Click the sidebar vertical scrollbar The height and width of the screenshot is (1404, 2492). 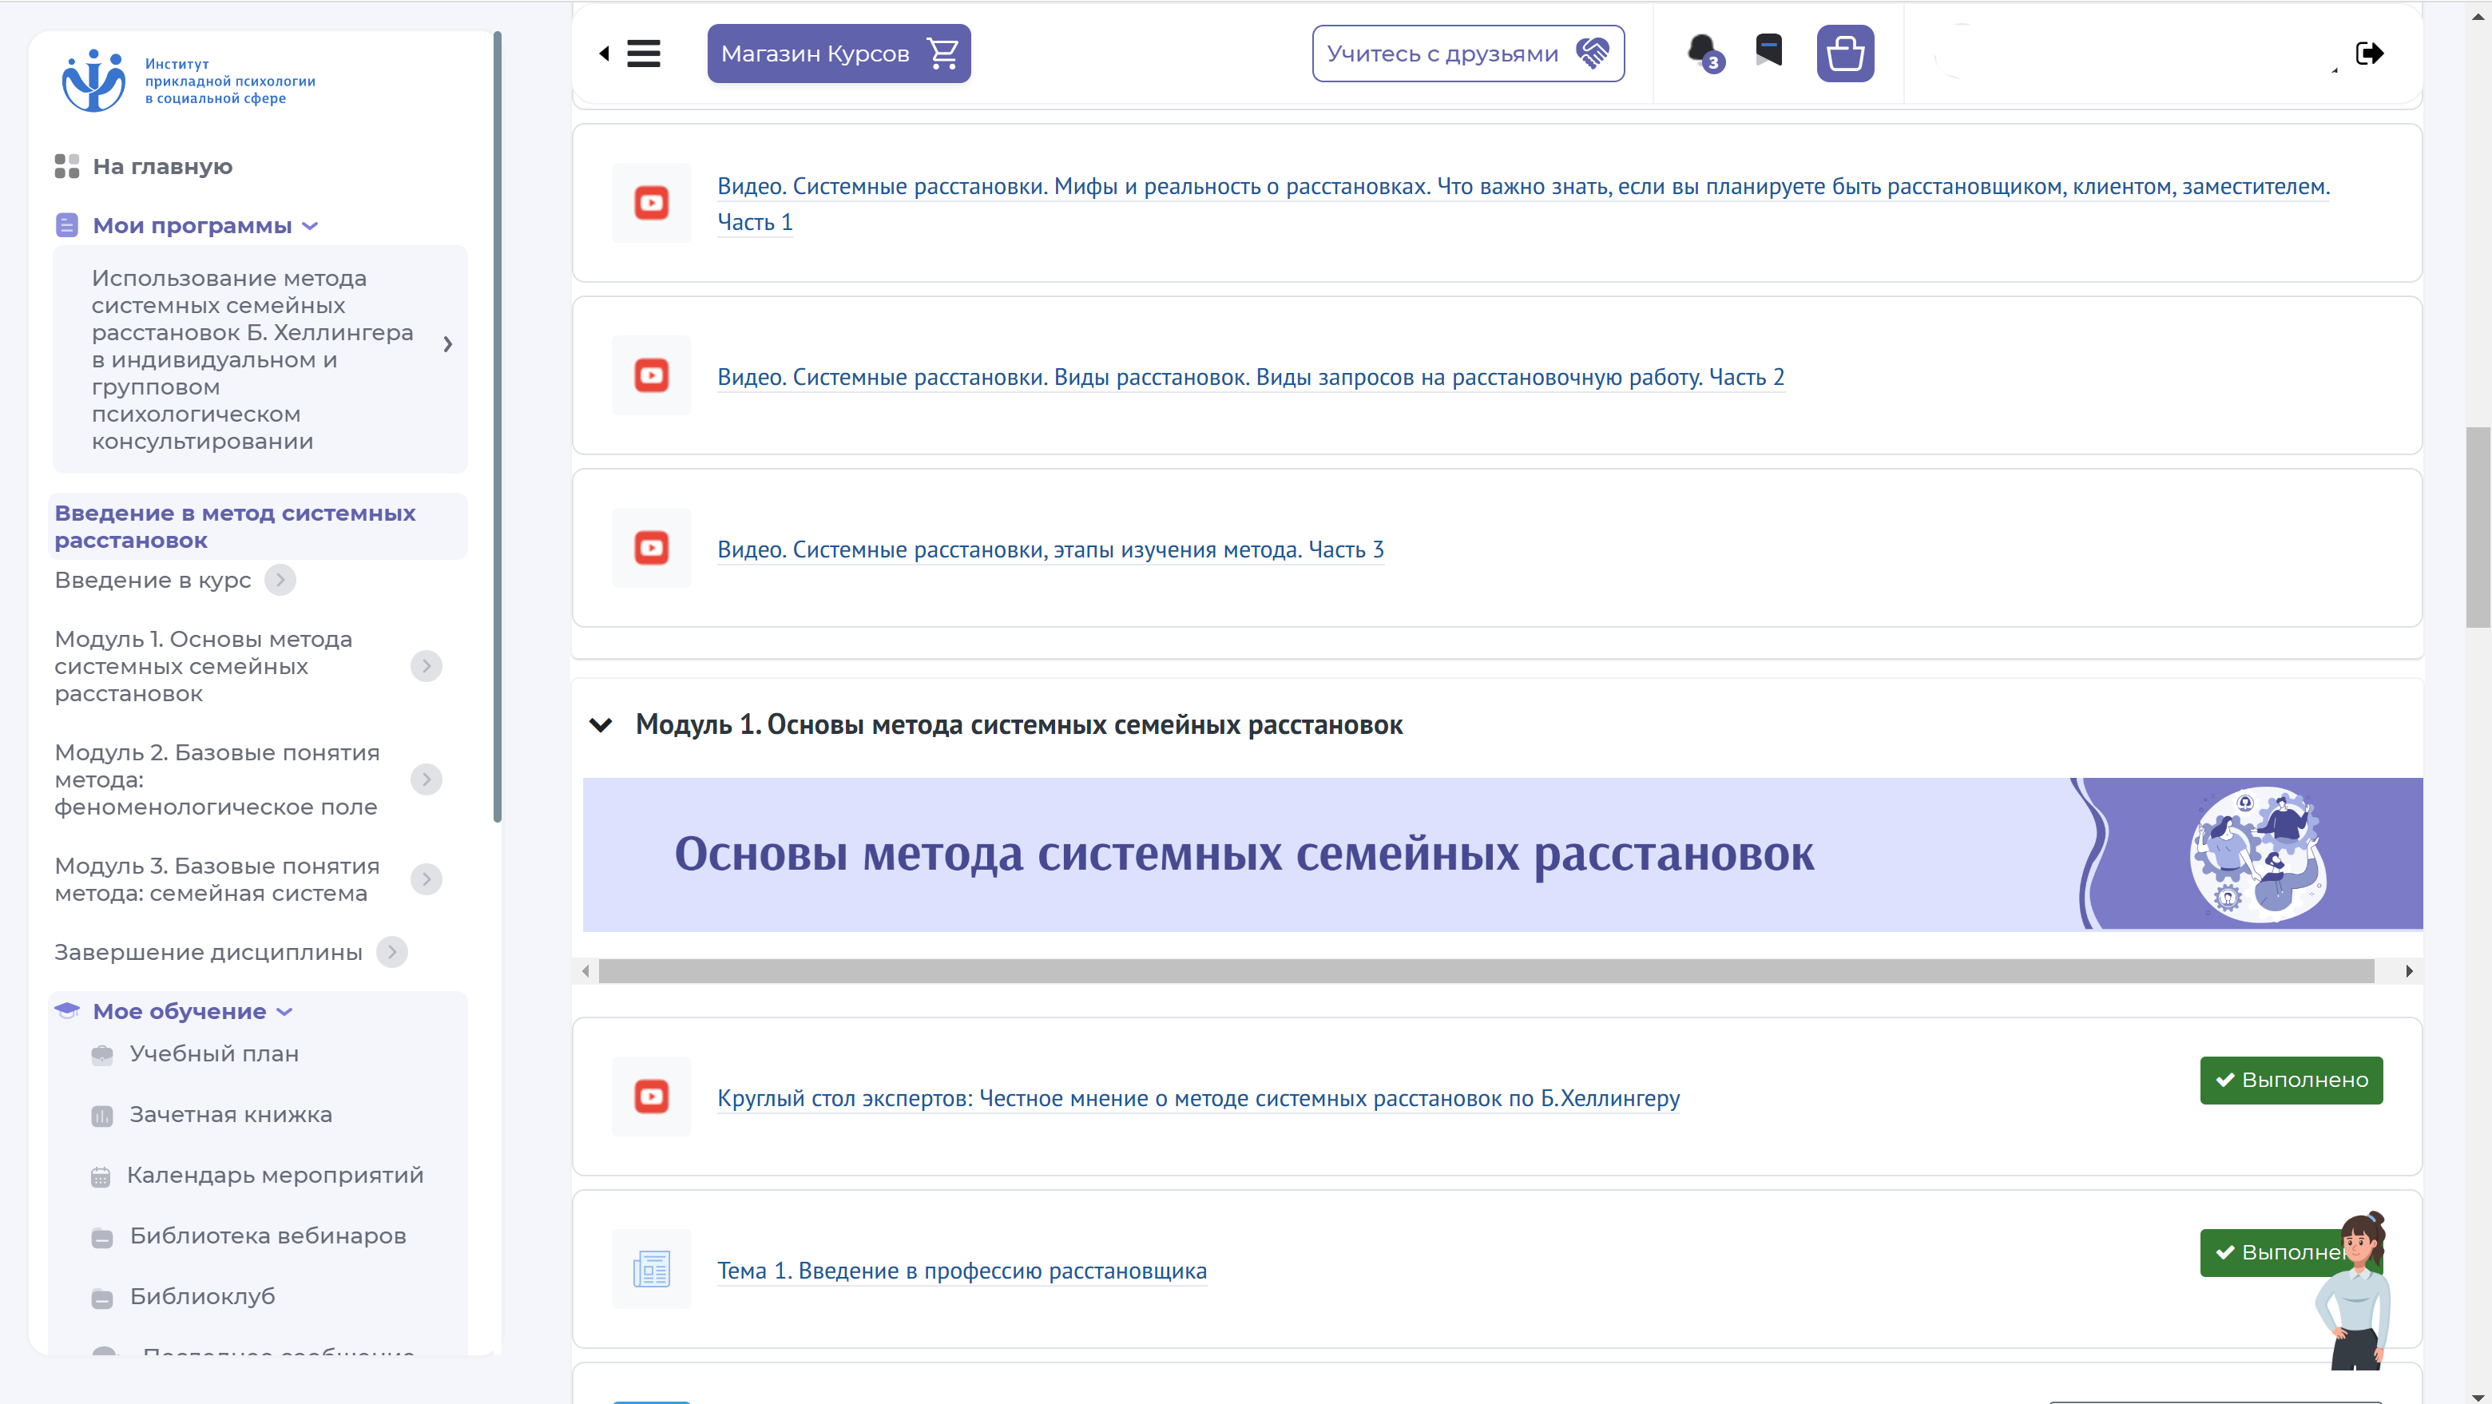[498, 426]
